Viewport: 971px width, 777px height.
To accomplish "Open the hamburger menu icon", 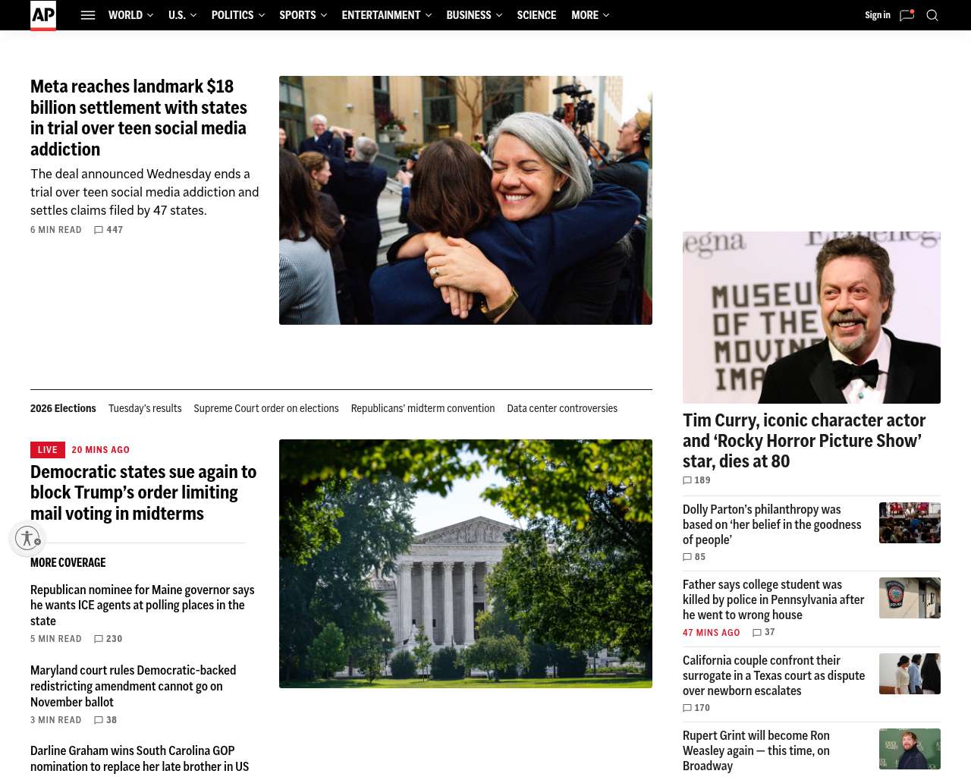I will point(88,15).
